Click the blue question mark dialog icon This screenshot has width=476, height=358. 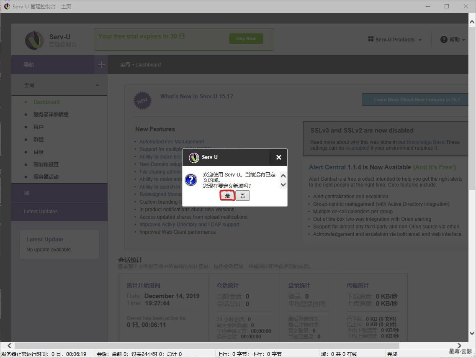coord(191,180)
